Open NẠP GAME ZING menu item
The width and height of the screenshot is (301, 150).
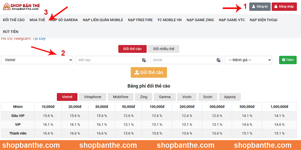200,20
